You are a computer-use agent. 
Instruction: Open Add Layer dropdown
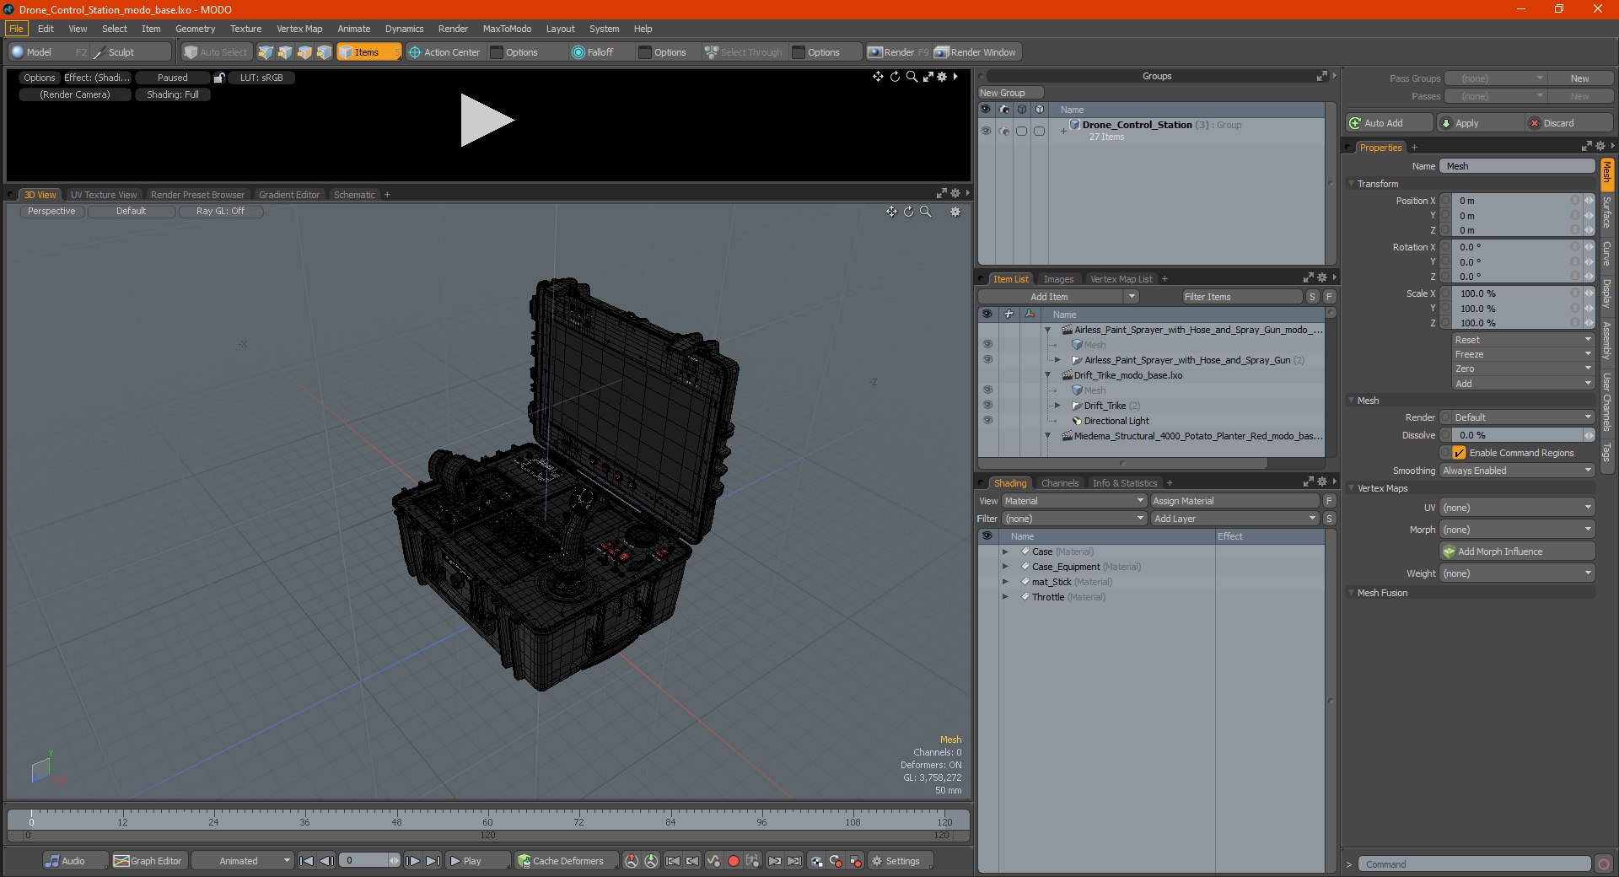click(x=1234, y=519)
